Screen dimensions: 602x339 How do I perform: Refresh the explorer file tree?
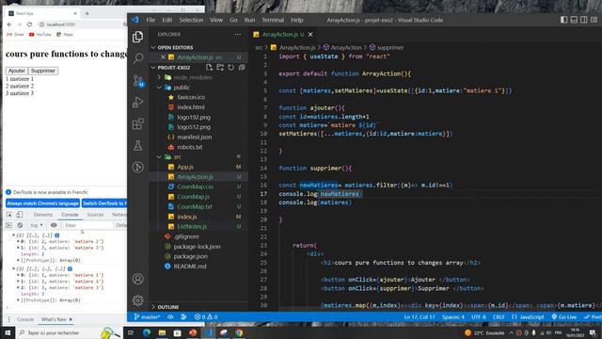coord(230,67)
